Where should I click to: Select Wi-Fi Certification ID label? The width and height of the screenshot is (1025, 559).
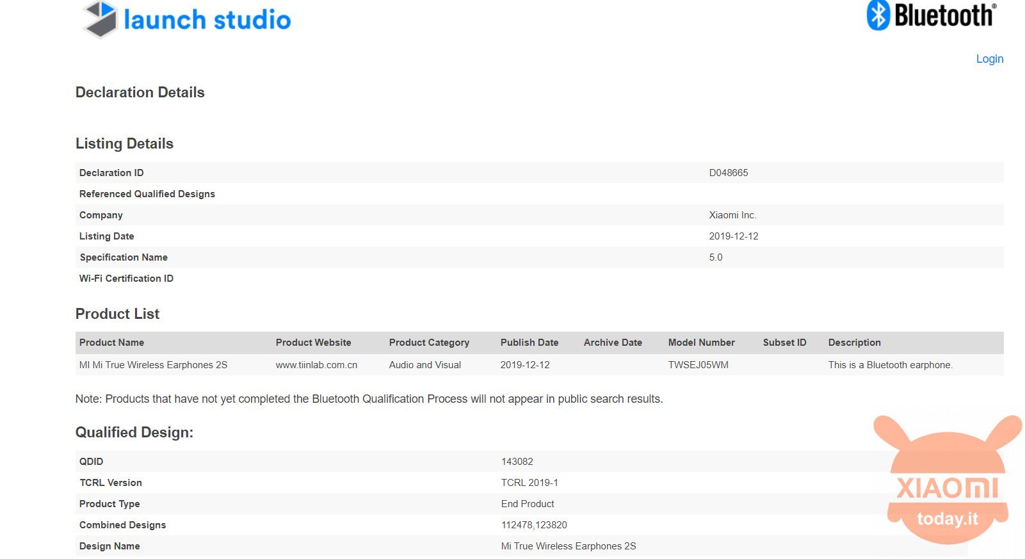pyautogui.click(x=126, y=279)
